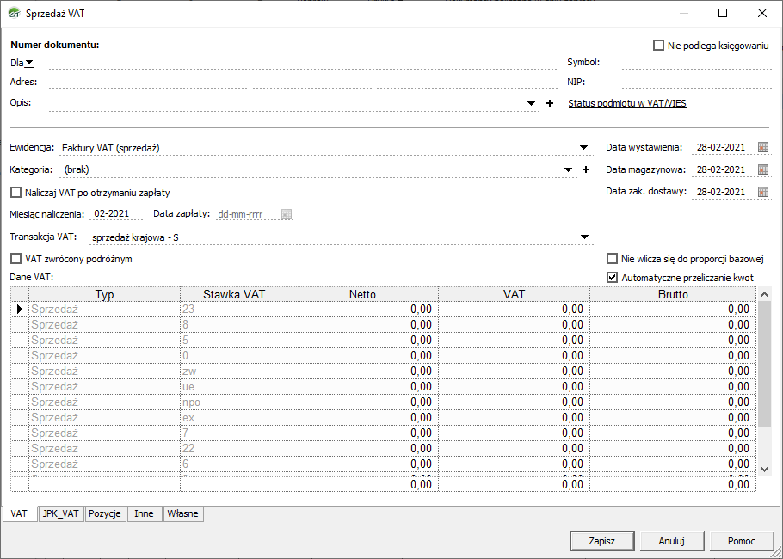Click the plus icon next to Opis

click(x=550, y=103)
